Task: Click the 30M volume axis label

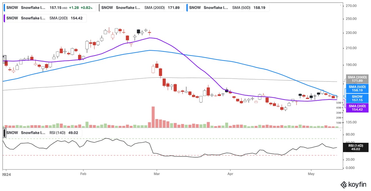Action: (x=338, y=113)
